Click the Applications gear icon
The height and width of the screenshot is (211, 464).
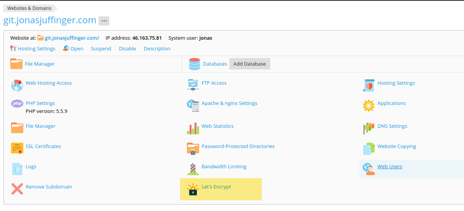(368, 106)
